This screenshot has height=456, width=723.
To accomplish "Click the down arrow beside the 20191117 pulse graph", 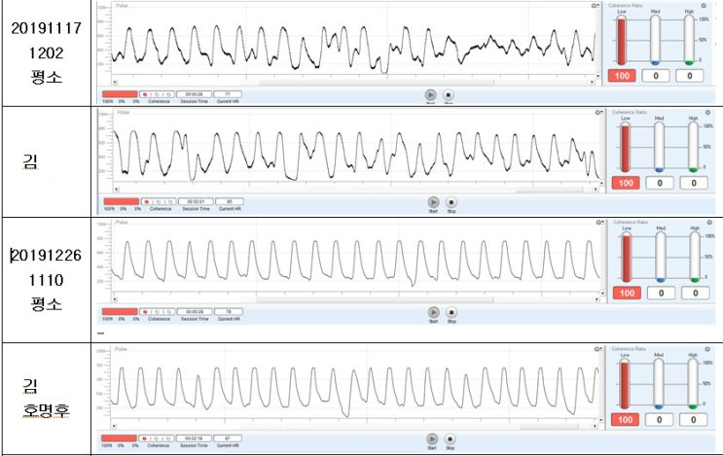I will coord(598,76).
